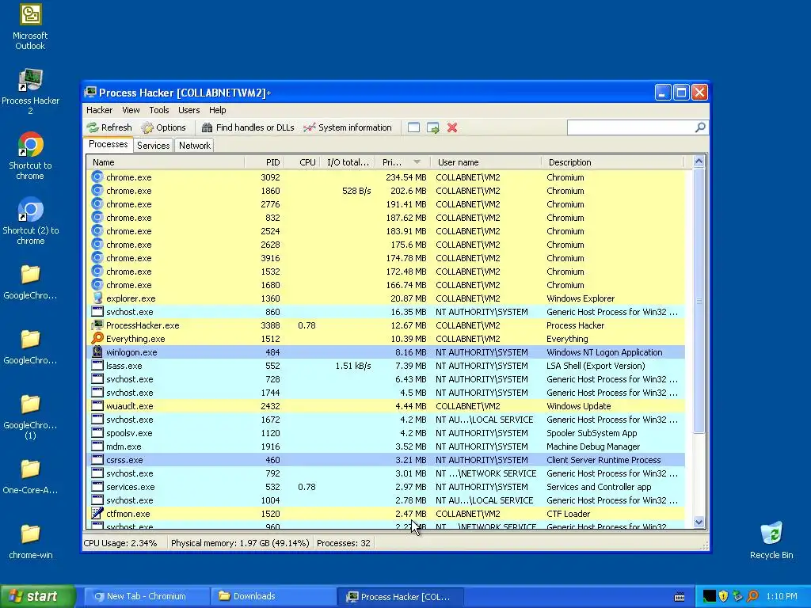Click the 528 B/s I/O value

point(356,191)
